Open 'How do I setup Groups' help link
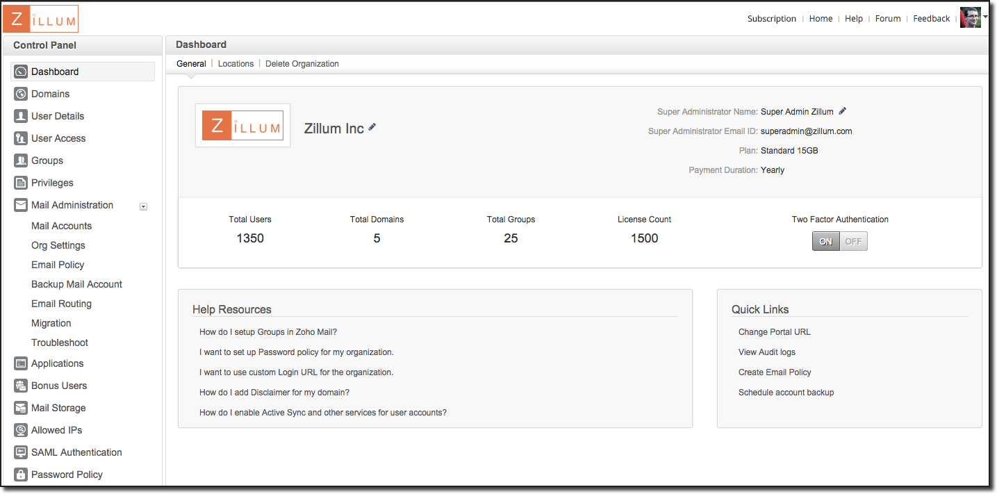Image resolution: width=997 pixels, height=494 pixels. click(x=268, y=332)
